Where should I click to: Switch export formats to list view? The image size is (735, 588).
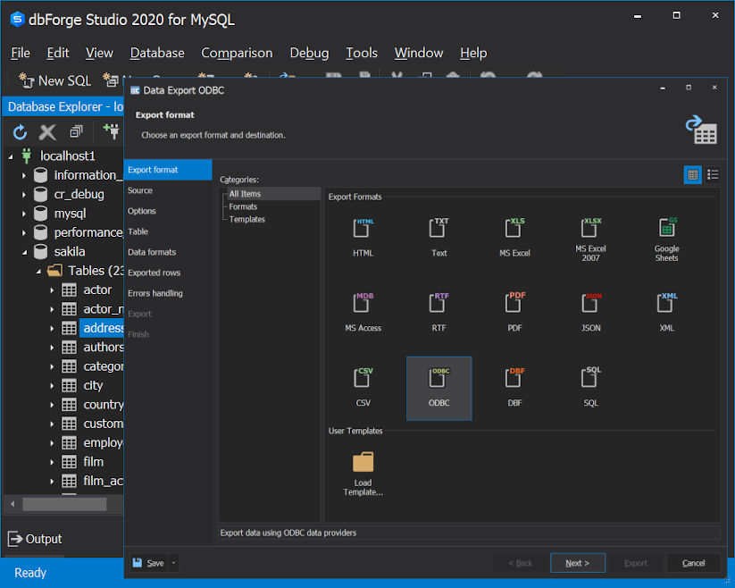[713, 175]
